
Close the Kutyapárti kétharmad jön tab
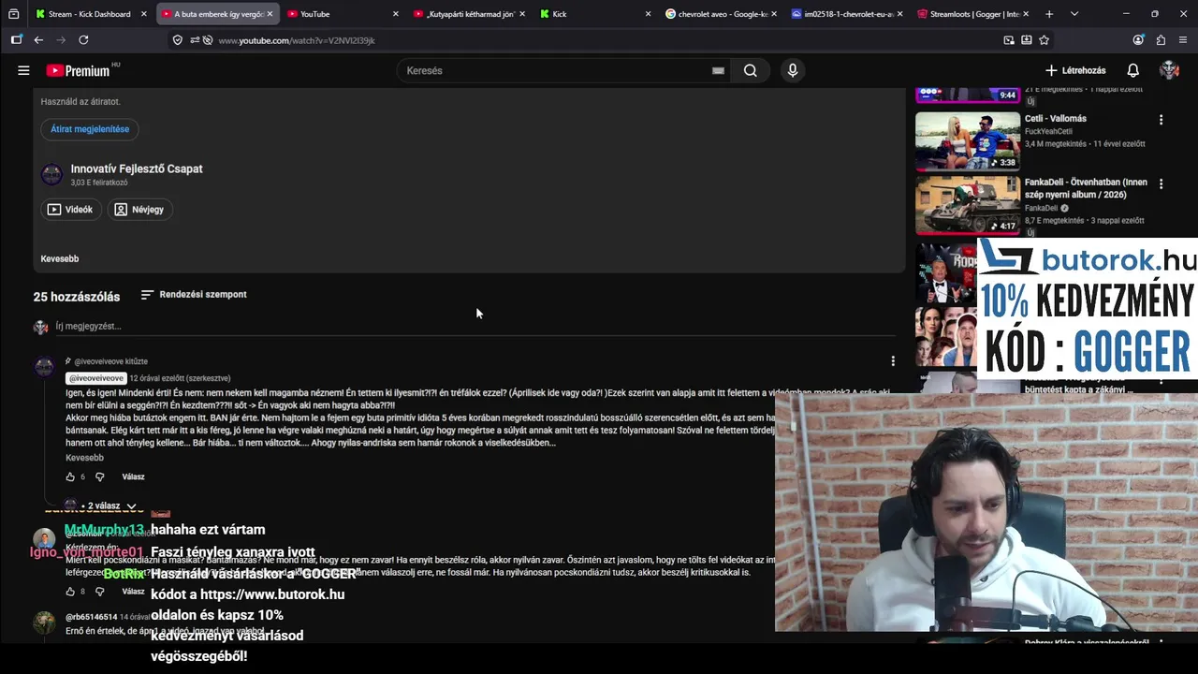coord(521,14)
